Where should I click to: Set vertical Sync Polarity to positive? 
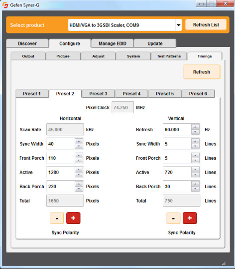click(190, 218)
